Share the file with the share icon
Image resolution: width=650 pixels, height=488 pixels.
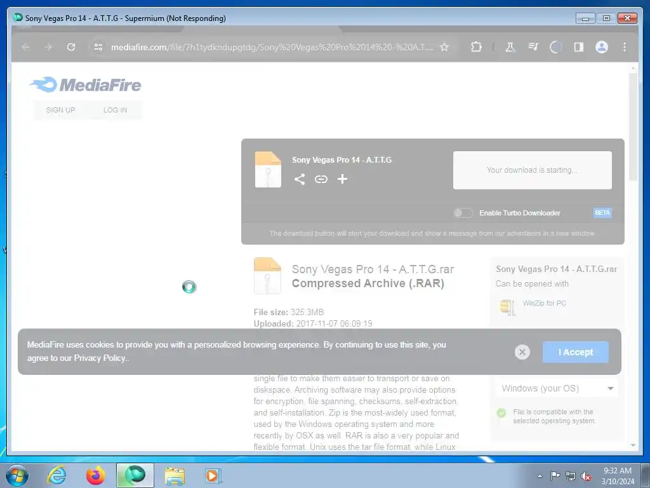(x=300, y=179)
